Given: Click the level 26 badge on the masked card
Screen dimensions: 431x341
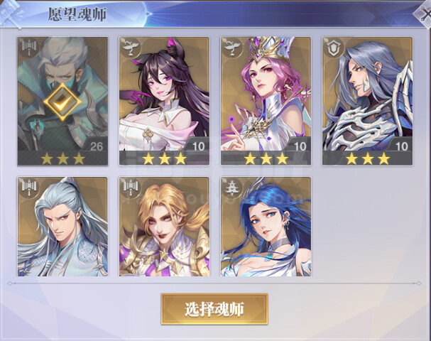Looking at the screenshot, I should click(96, 146).
